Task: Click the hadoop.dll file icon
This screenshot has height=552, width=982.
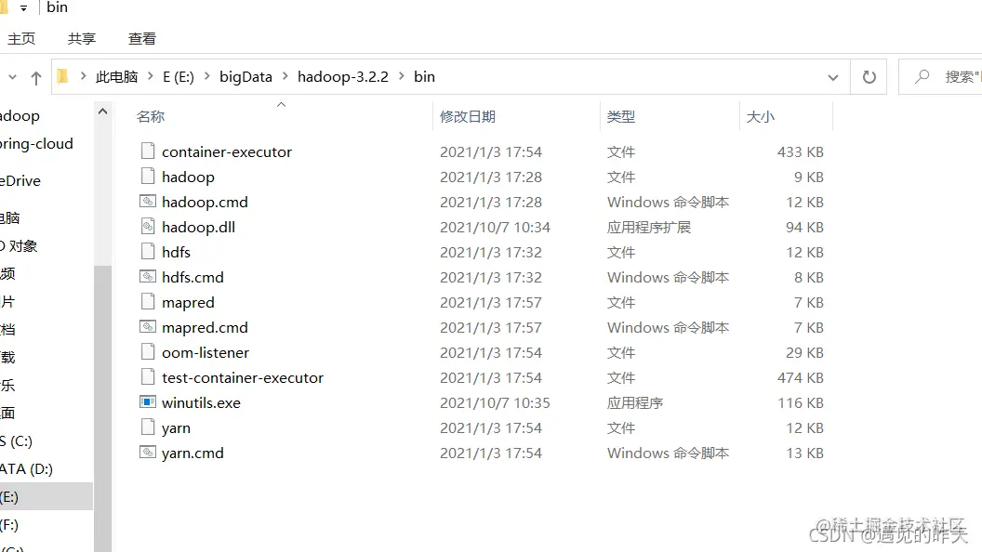Action: tap(148, 227)
